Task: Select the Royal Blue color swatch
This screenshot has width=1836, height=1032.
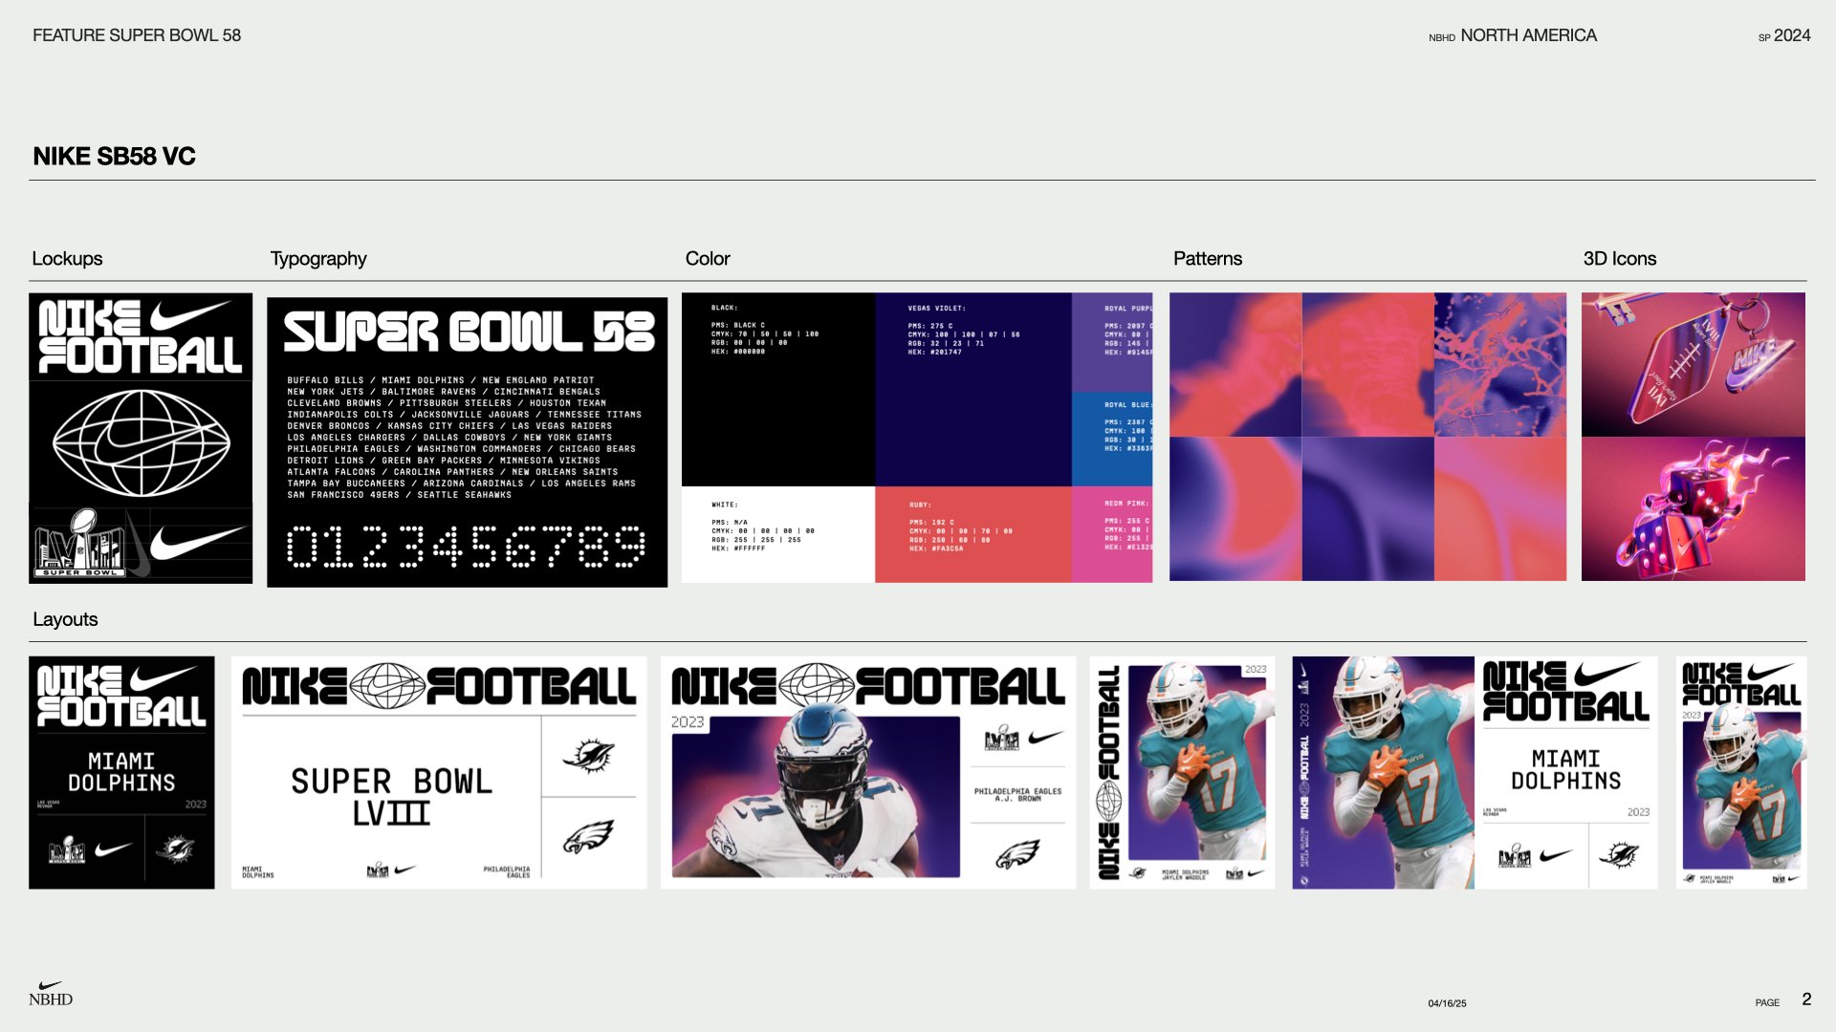Action: (x=1112, y=439)
